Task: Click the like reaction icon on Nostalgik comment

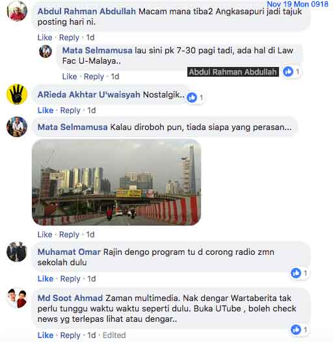Action: click(192, 98)
